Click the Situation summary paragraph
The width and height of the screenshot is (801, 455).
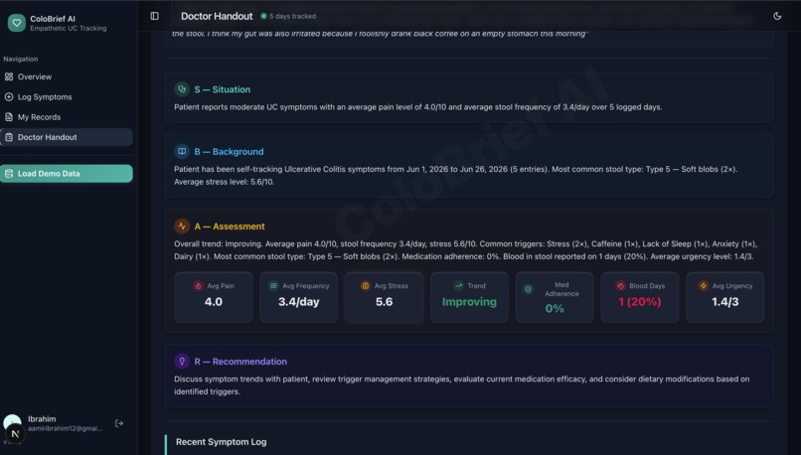[x=417, y=107]
